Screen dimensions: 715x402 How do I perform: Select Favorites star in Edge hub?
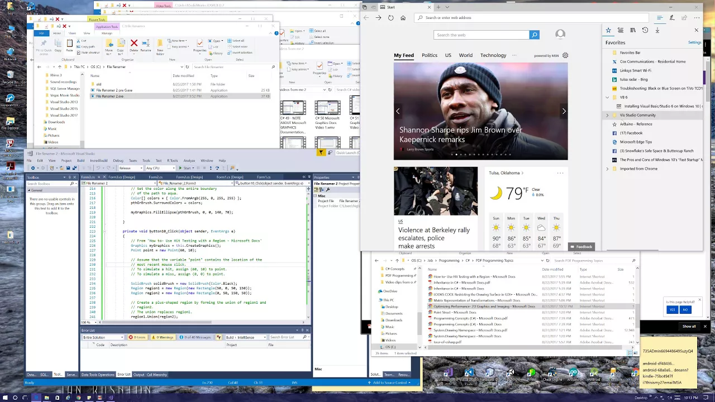click(x=608, y=30)
